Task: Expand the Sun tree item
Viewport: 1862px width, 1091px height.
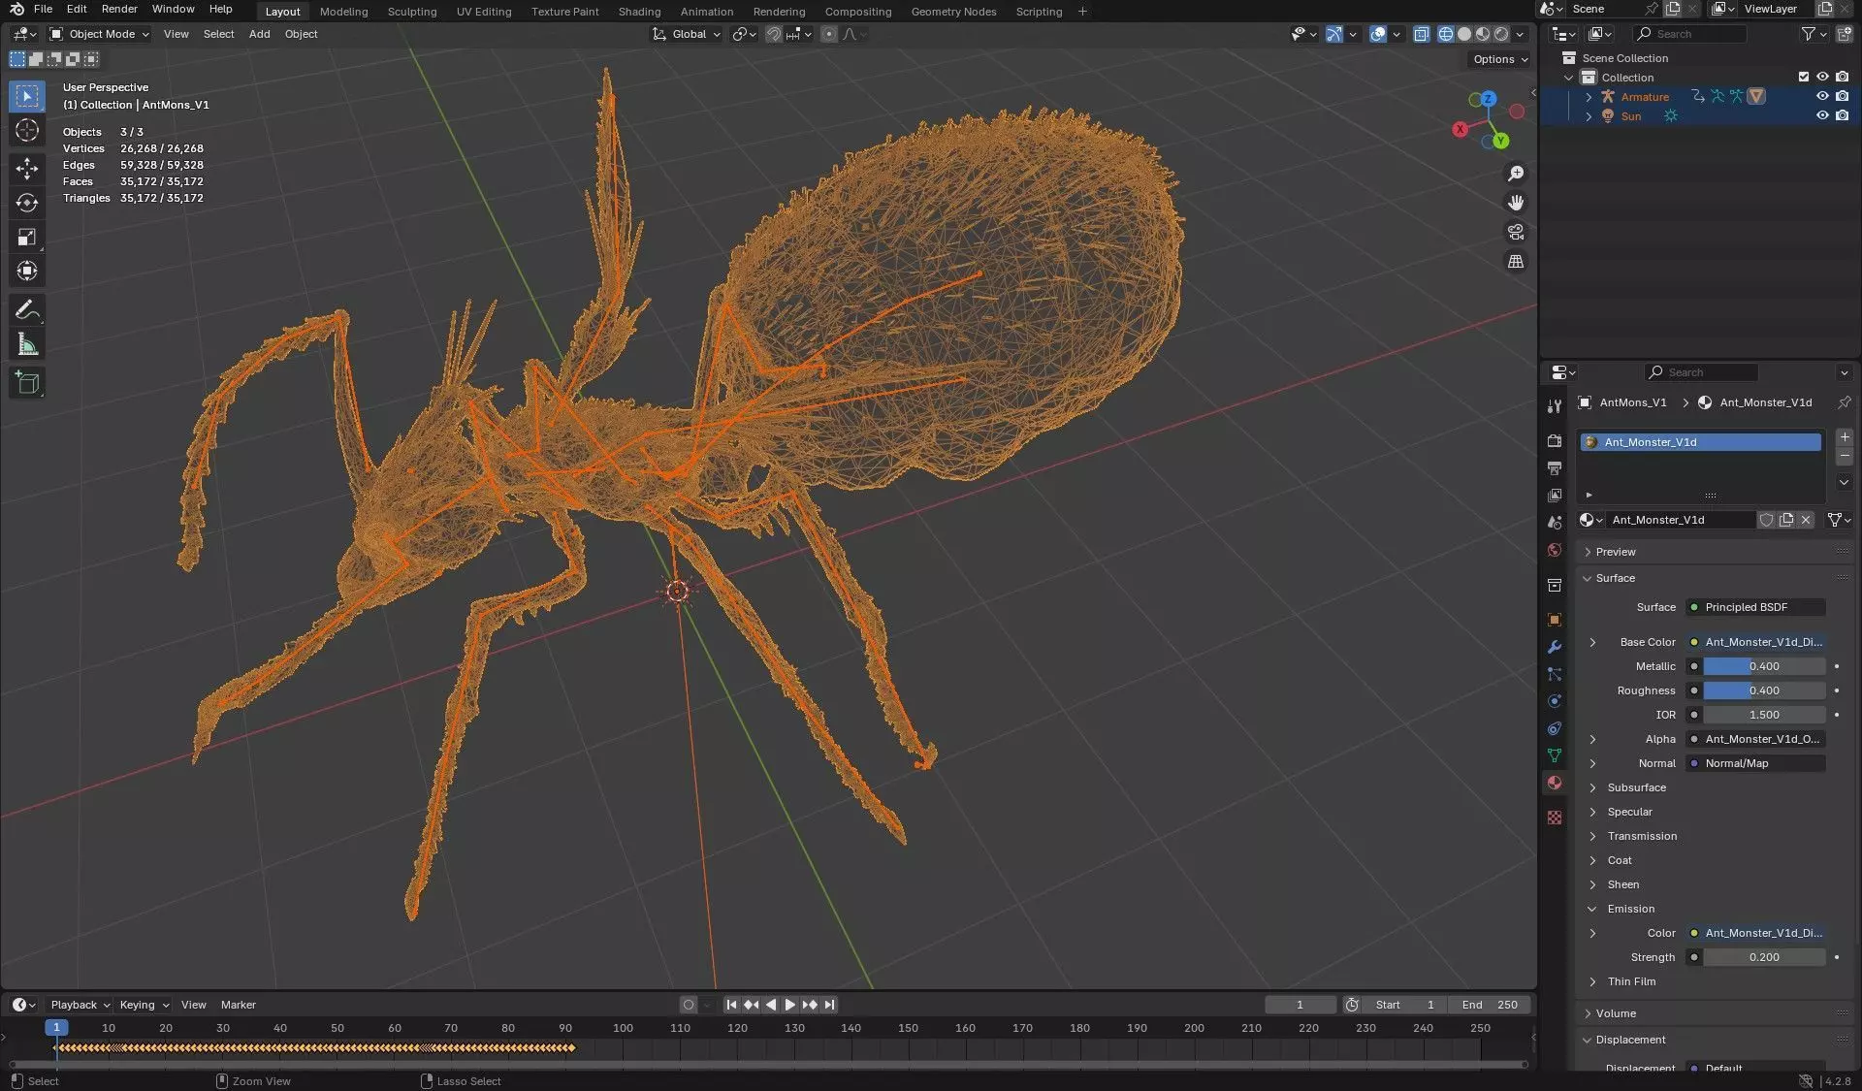Action: (1589, 115)
